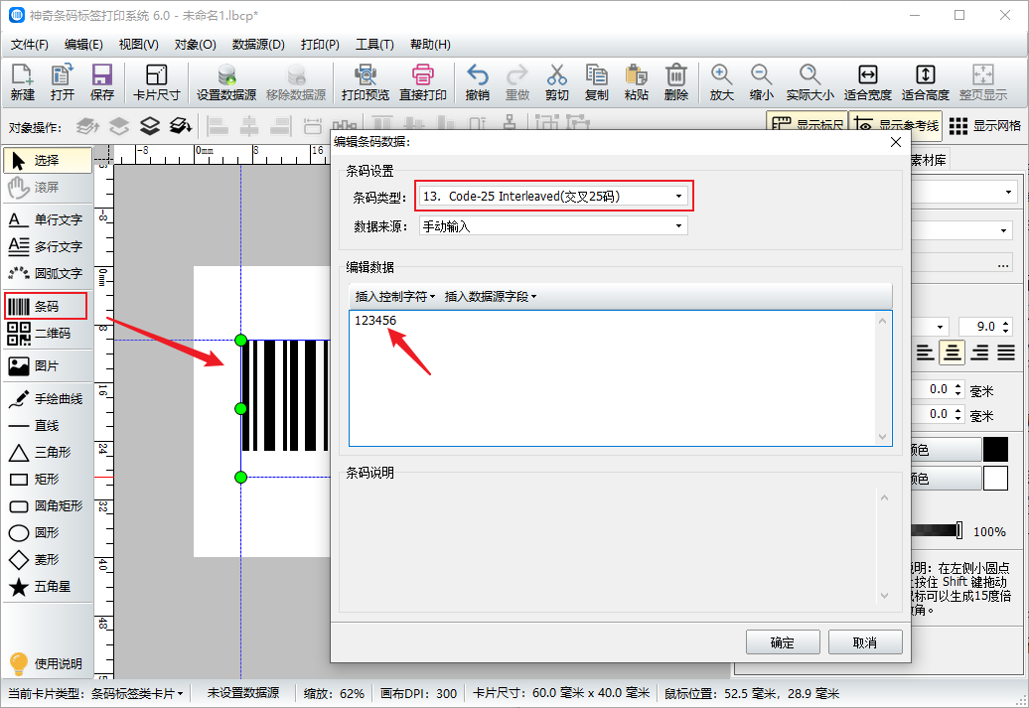Viewport: 1029px width, 708px height.
Task: Click 设置数据源 data source icon
Action: click(x=226, y=82)
